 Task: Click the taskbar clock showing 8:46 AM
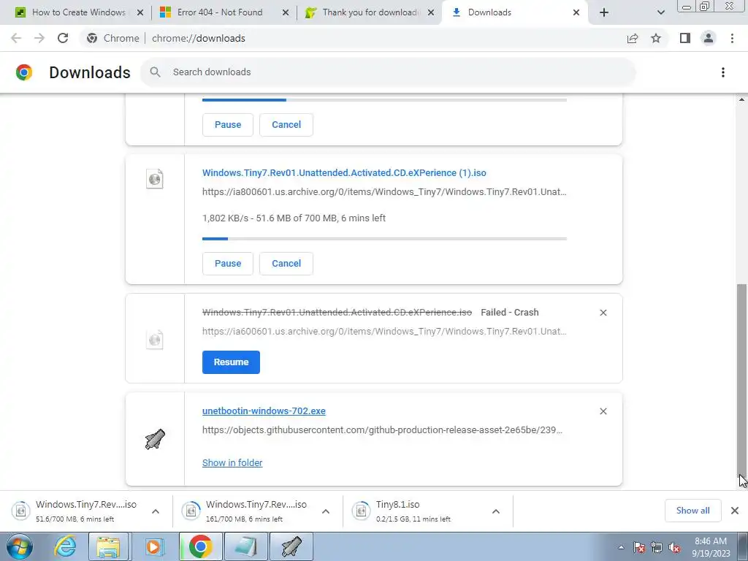click(711, 547)
